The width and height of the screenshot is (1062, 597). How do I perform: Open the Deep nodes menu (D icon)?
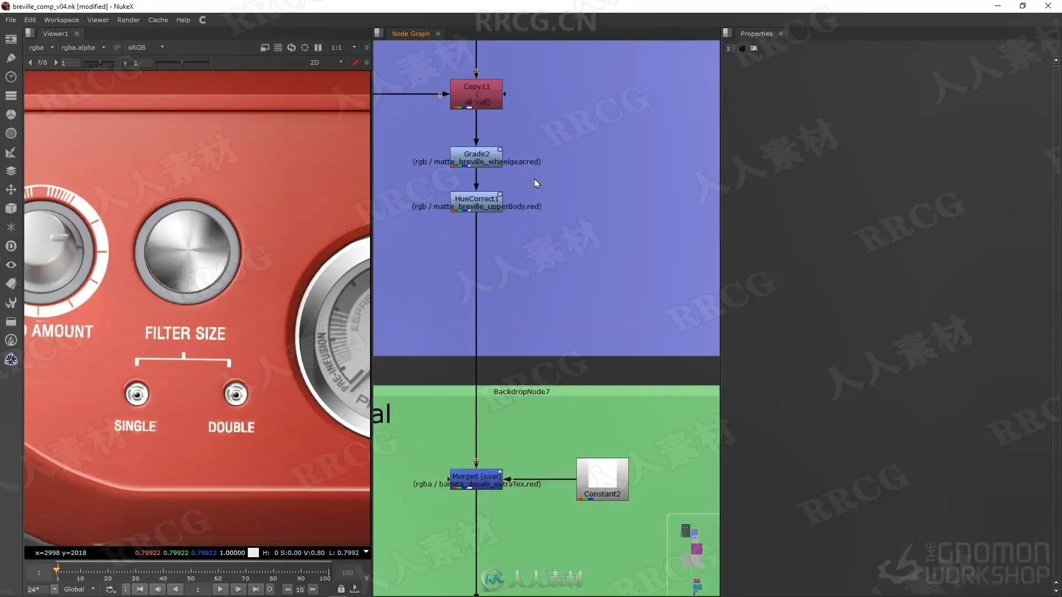(11, 246)
